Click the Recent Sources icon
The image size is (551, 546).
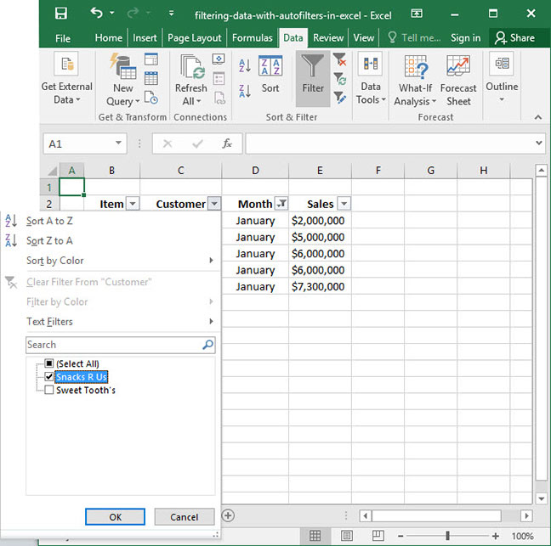[x=151, y=98]
